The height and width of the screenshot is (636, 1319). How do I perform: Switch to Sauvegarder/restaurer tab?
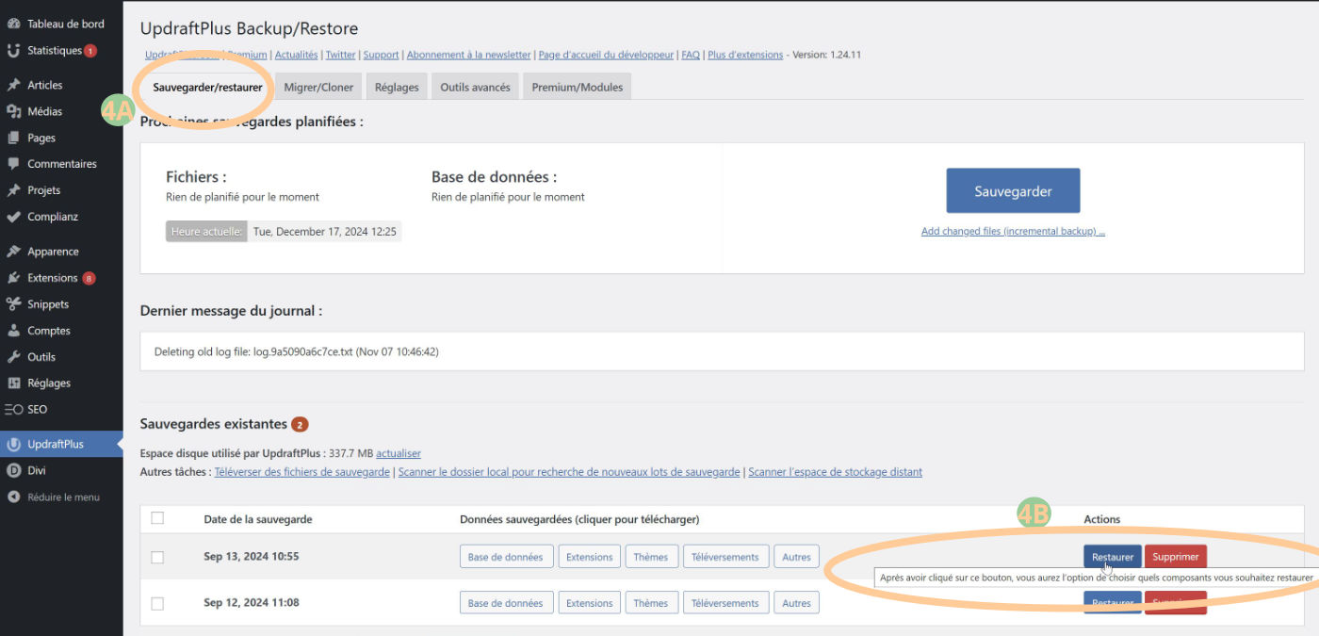tap(207, 87)
